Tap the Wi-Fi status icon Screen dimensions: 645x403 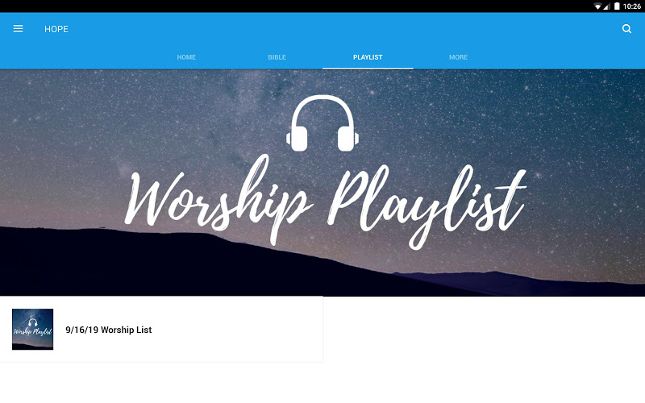click(x=597, y=6)
